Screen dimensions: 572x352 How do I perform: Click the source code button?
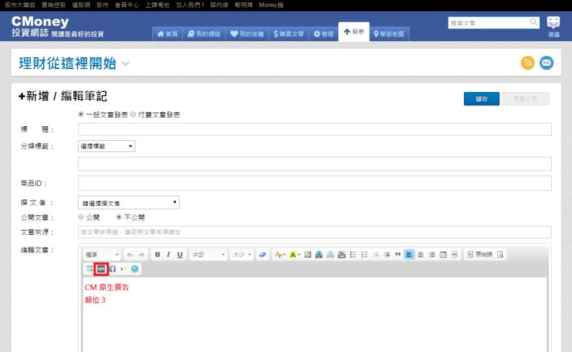480,254
